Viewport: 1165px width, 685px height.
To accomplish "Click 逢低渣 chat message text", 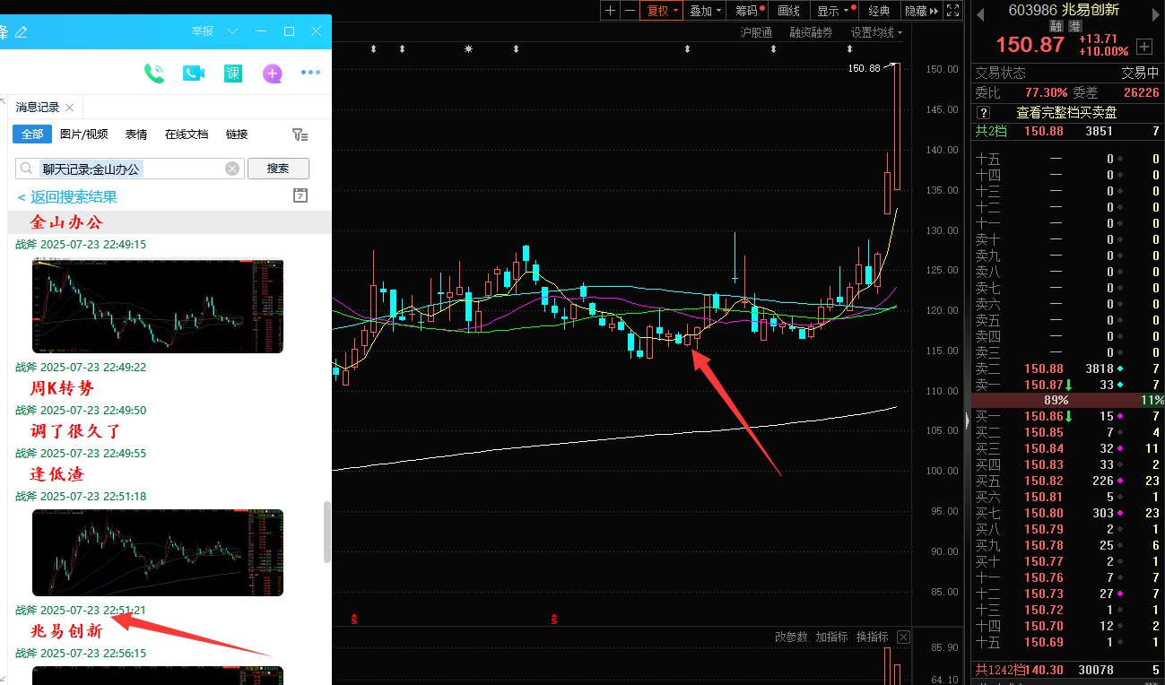I will [57, 473].
